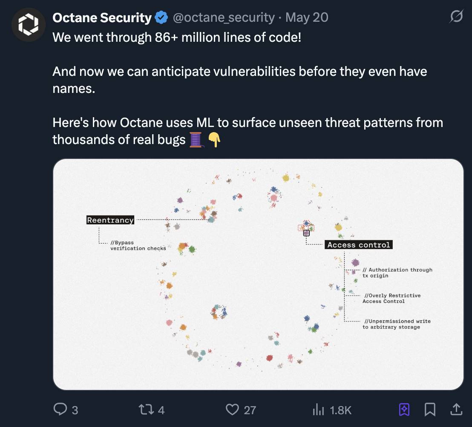472x427 pixels.
Task: Toggle the white outline bookmark icon
Action: [430, 410]
